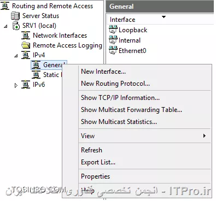Click the Remote Access Logging folder icon
The image size is (216, 201).
(26, 45)
